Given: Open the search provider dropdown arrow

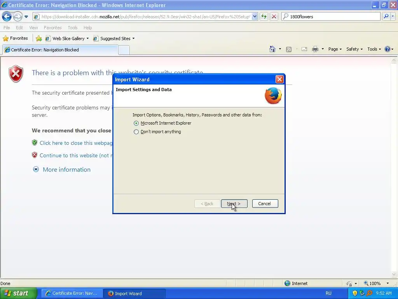Looking at the screenshot, I should click(393, 16).
